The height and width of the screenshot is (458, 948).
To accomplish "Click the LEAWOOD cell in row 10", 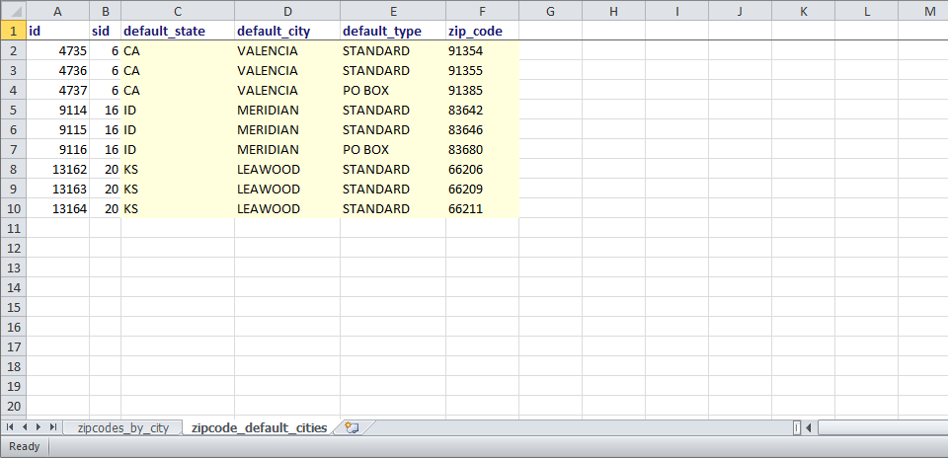I will click(287, 209).
